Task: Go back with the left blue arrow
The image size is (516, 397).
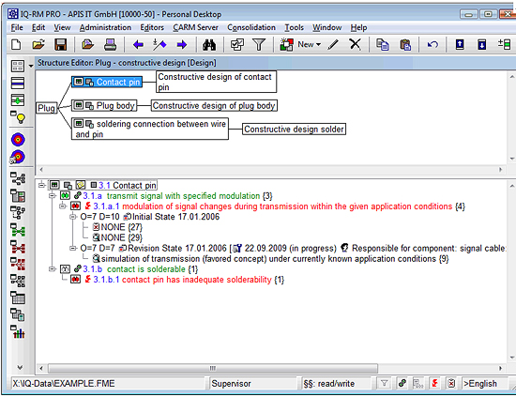Action: [x=138, y=44]
